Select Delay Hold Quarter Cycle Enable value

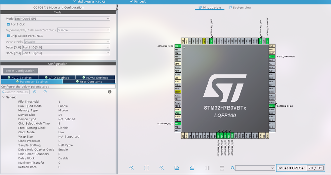click(63, 150)
